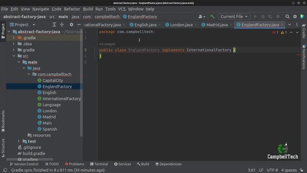
Task: Collapse the main source folder
Action: pyautogui.click(x=19, y=62)
